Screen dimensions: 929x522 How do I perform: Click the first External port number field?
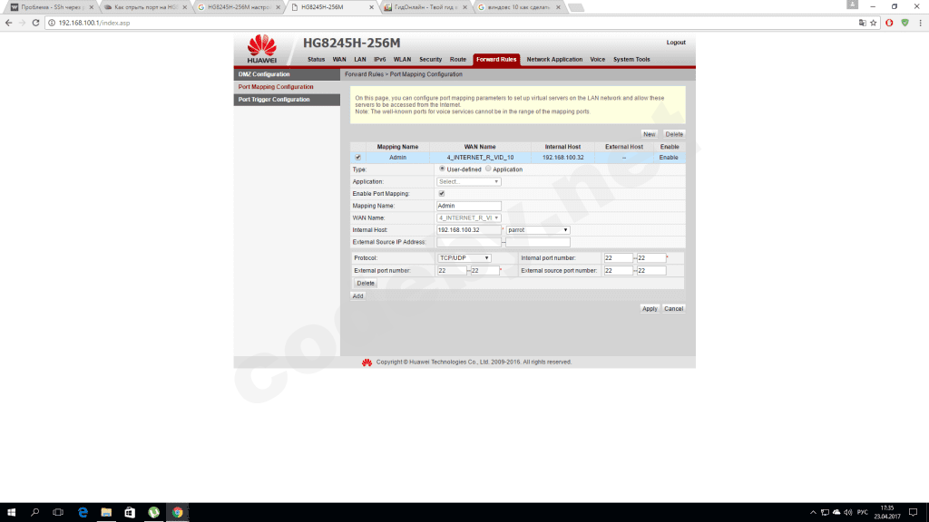tap(452, 270)
